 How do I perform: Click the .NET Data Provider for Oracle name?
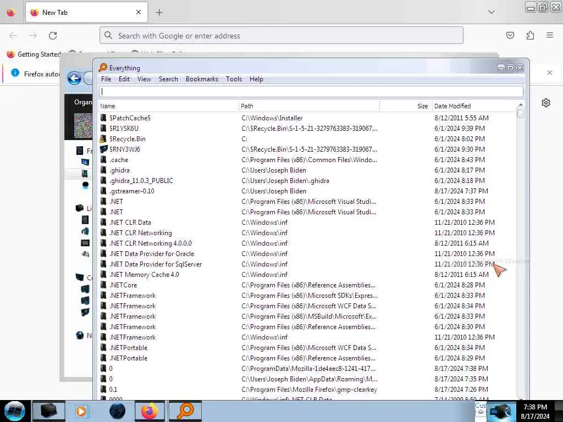click(152, 254)
